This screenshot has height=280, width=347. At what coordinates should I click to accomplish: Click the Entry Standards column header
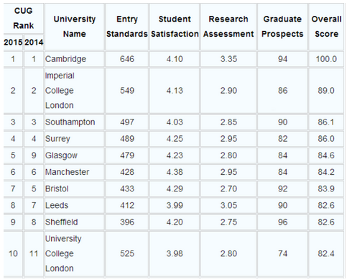127,27
